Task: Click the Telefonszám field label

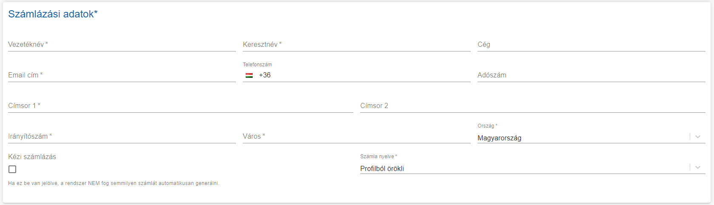Action: point(257,65)
